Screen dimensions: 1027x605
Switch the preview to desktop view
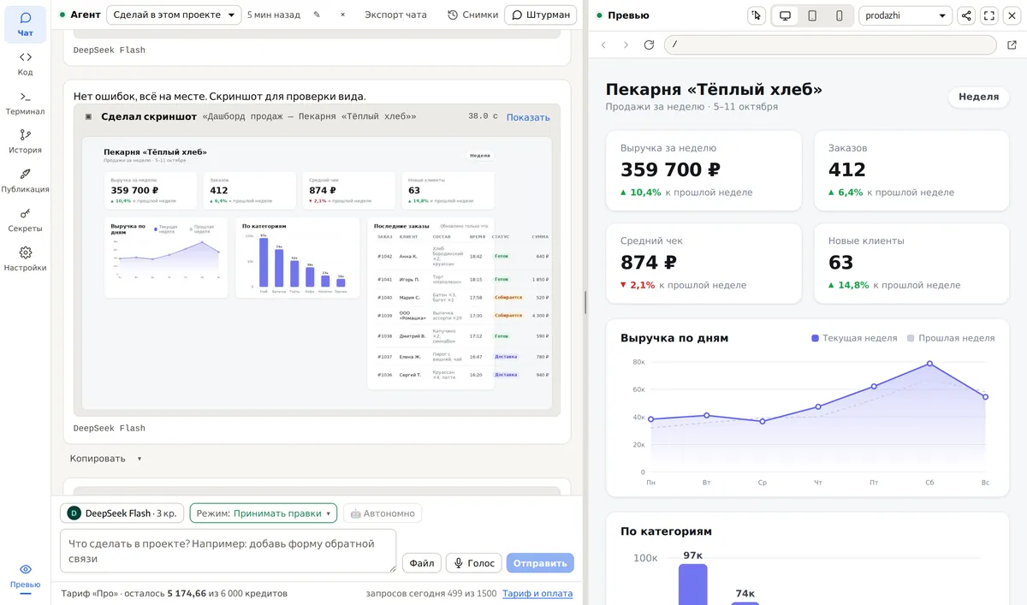click(785, 15)
